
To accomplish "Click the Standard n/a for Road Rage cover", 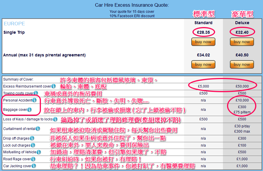I will pyautogui.click(x=203, y=159).
